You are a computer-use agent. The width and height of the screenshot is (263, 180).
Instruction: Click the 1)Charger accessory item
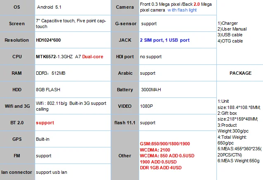[228, 23]
